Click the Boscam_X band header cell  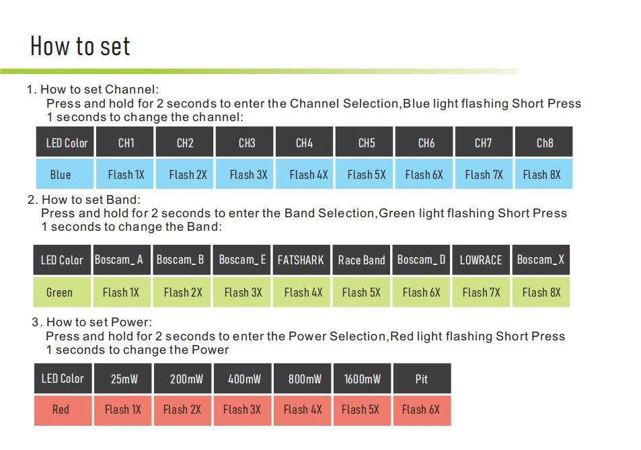pyautogui.click(x=541, y=260)
